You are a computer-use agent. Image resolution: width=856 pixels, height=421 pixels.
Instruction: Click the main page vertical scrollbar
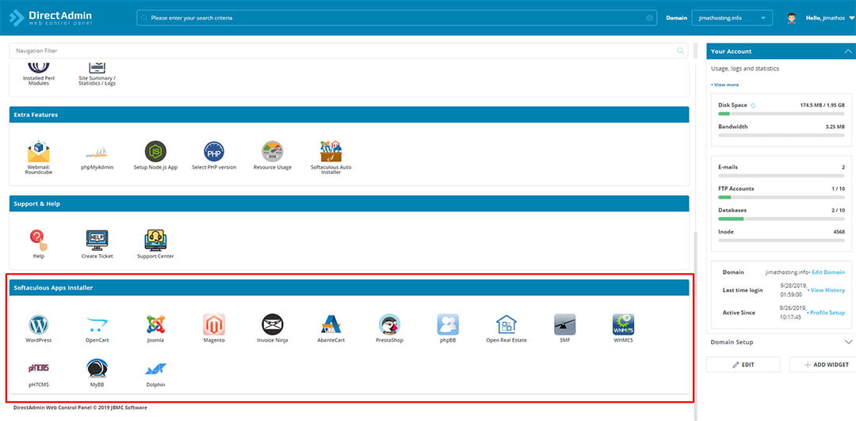point(696,325)
